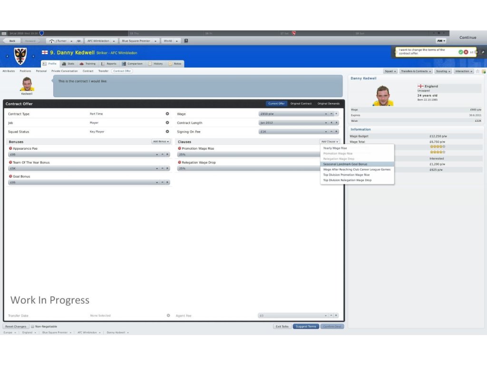The width and height of the screenshot is (487, 365).
Task: Open the Add Bonus dropdown
Action: point(161,142)
